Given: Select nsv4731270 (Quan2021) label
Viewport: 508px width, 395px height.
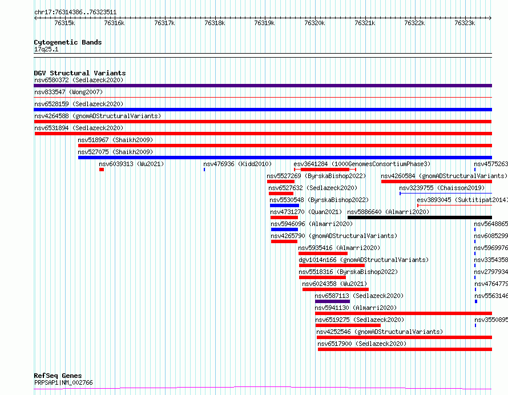Looking at the screenshot, I should 306,212.
